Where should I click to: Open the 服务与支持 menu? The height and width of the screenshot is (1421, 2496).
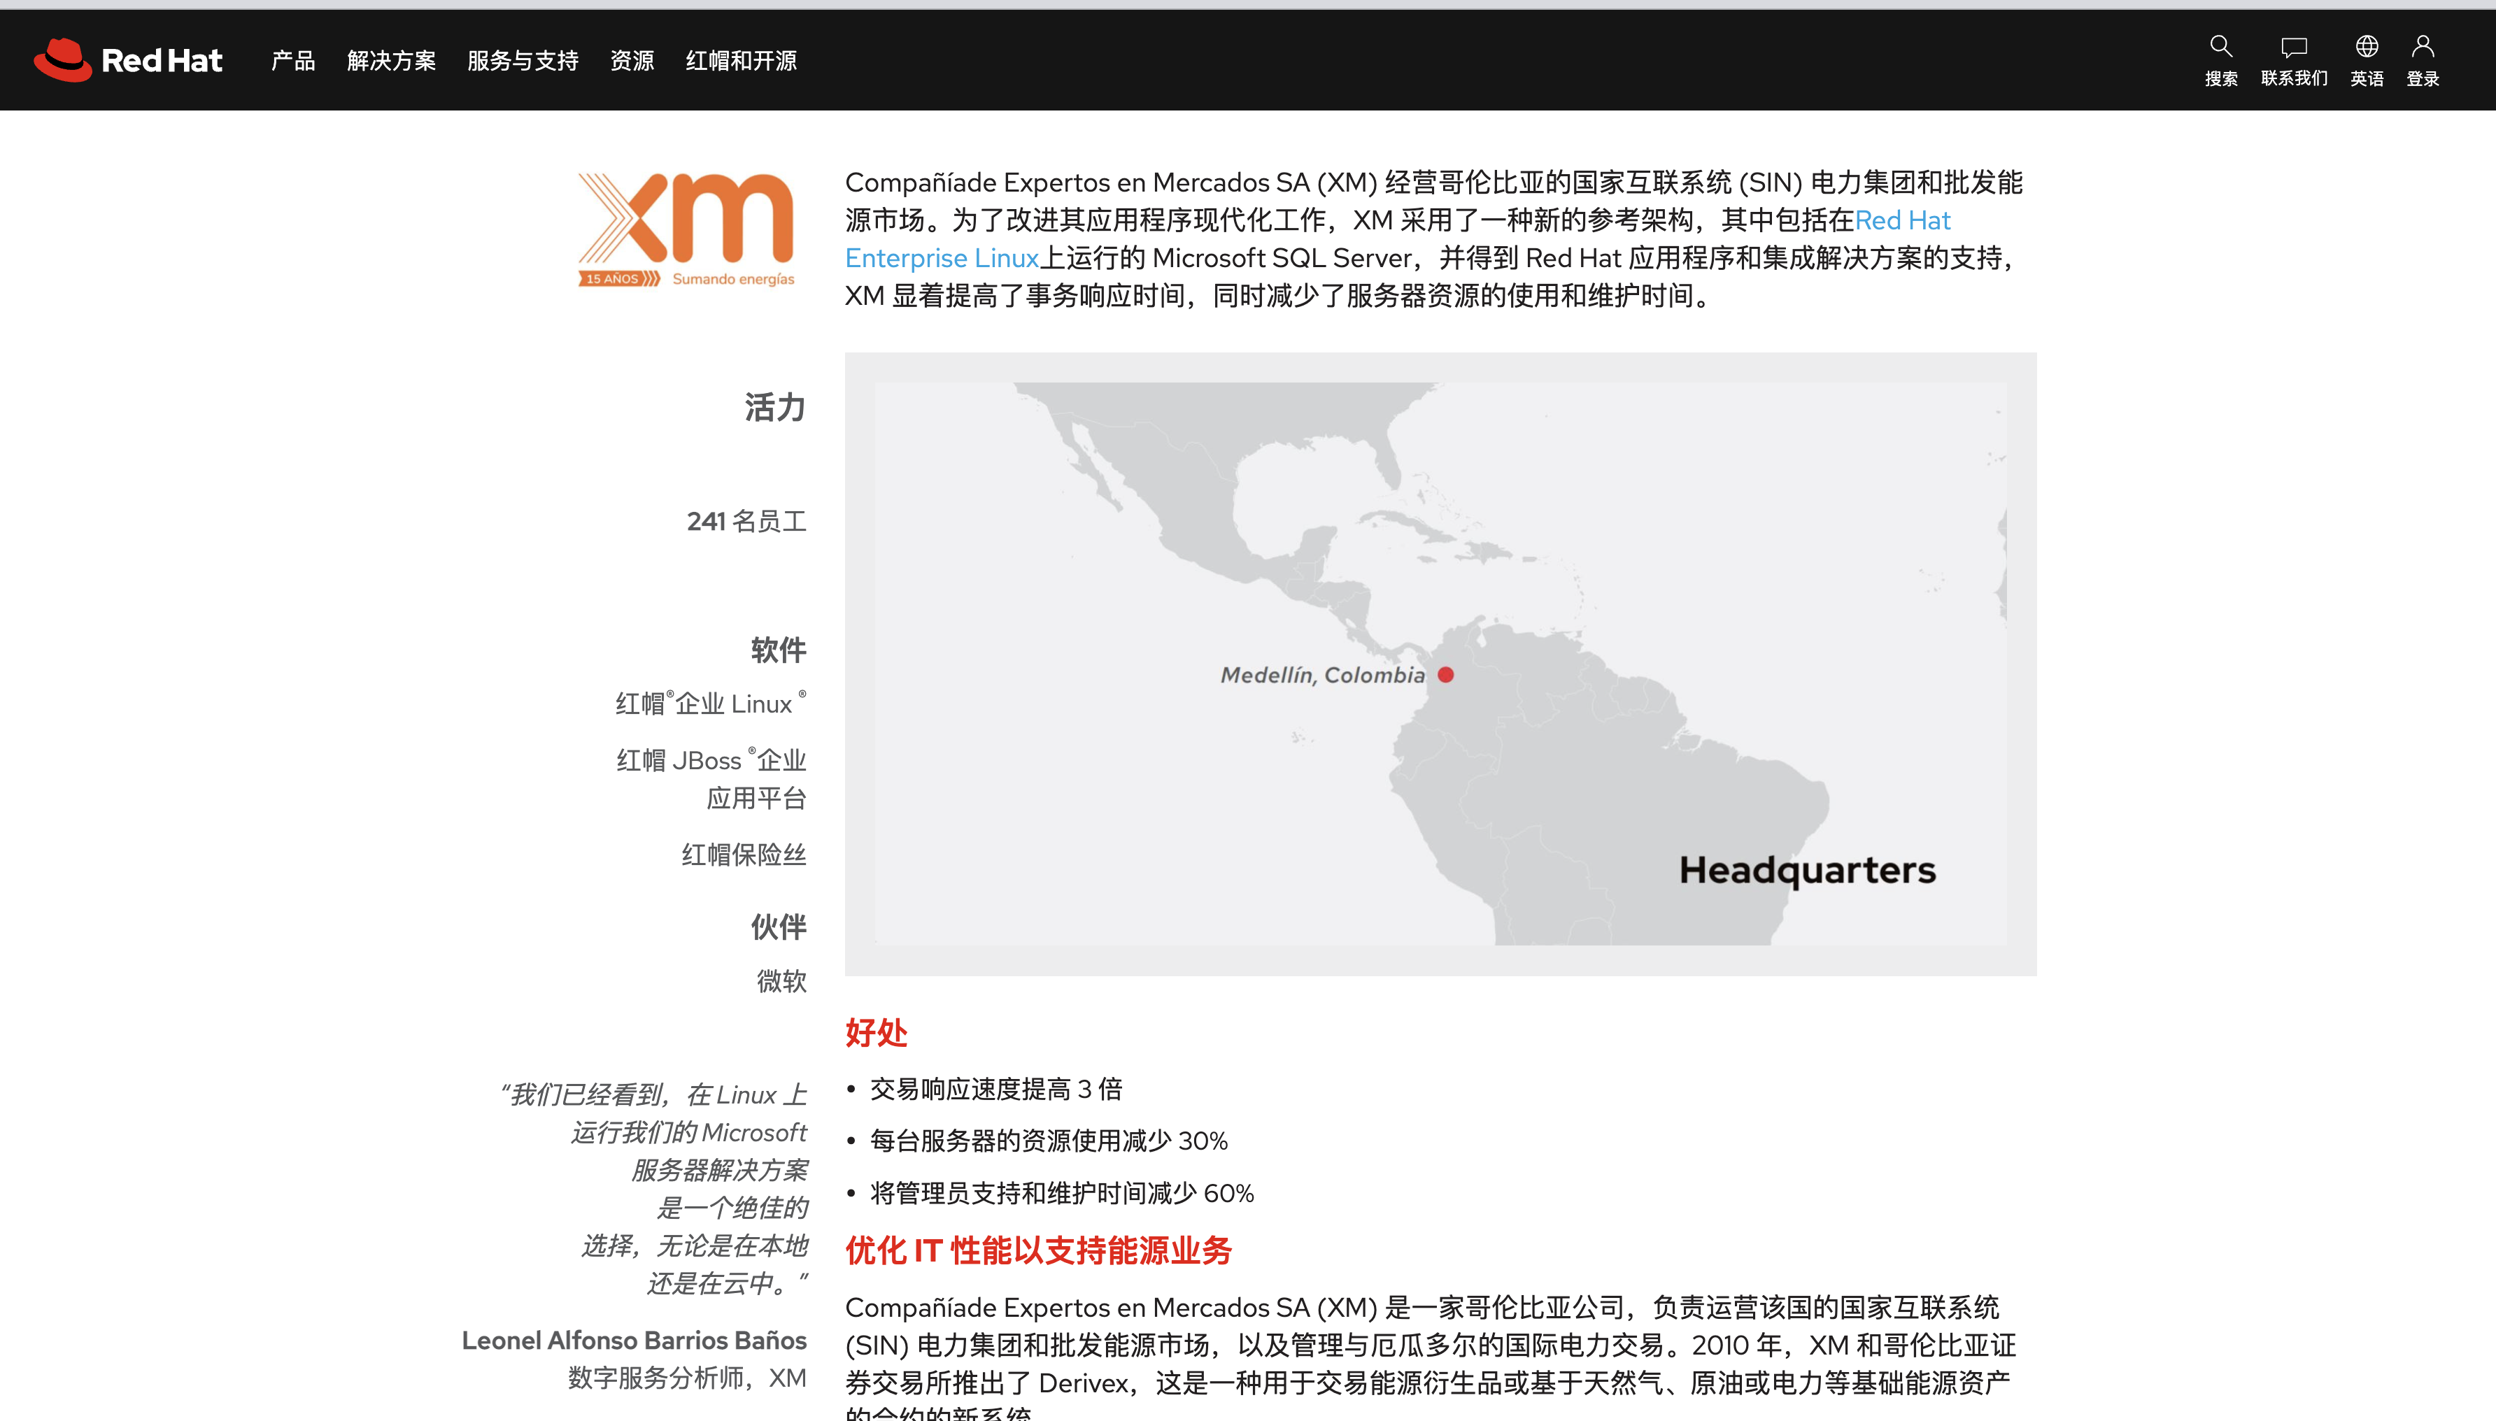coord(523,61)
